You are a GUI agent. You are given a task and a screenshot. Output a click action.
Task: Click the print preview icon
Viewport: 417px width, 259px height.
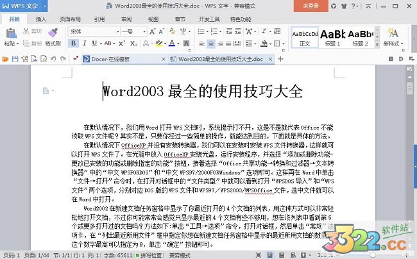click(x=44, y=59)
